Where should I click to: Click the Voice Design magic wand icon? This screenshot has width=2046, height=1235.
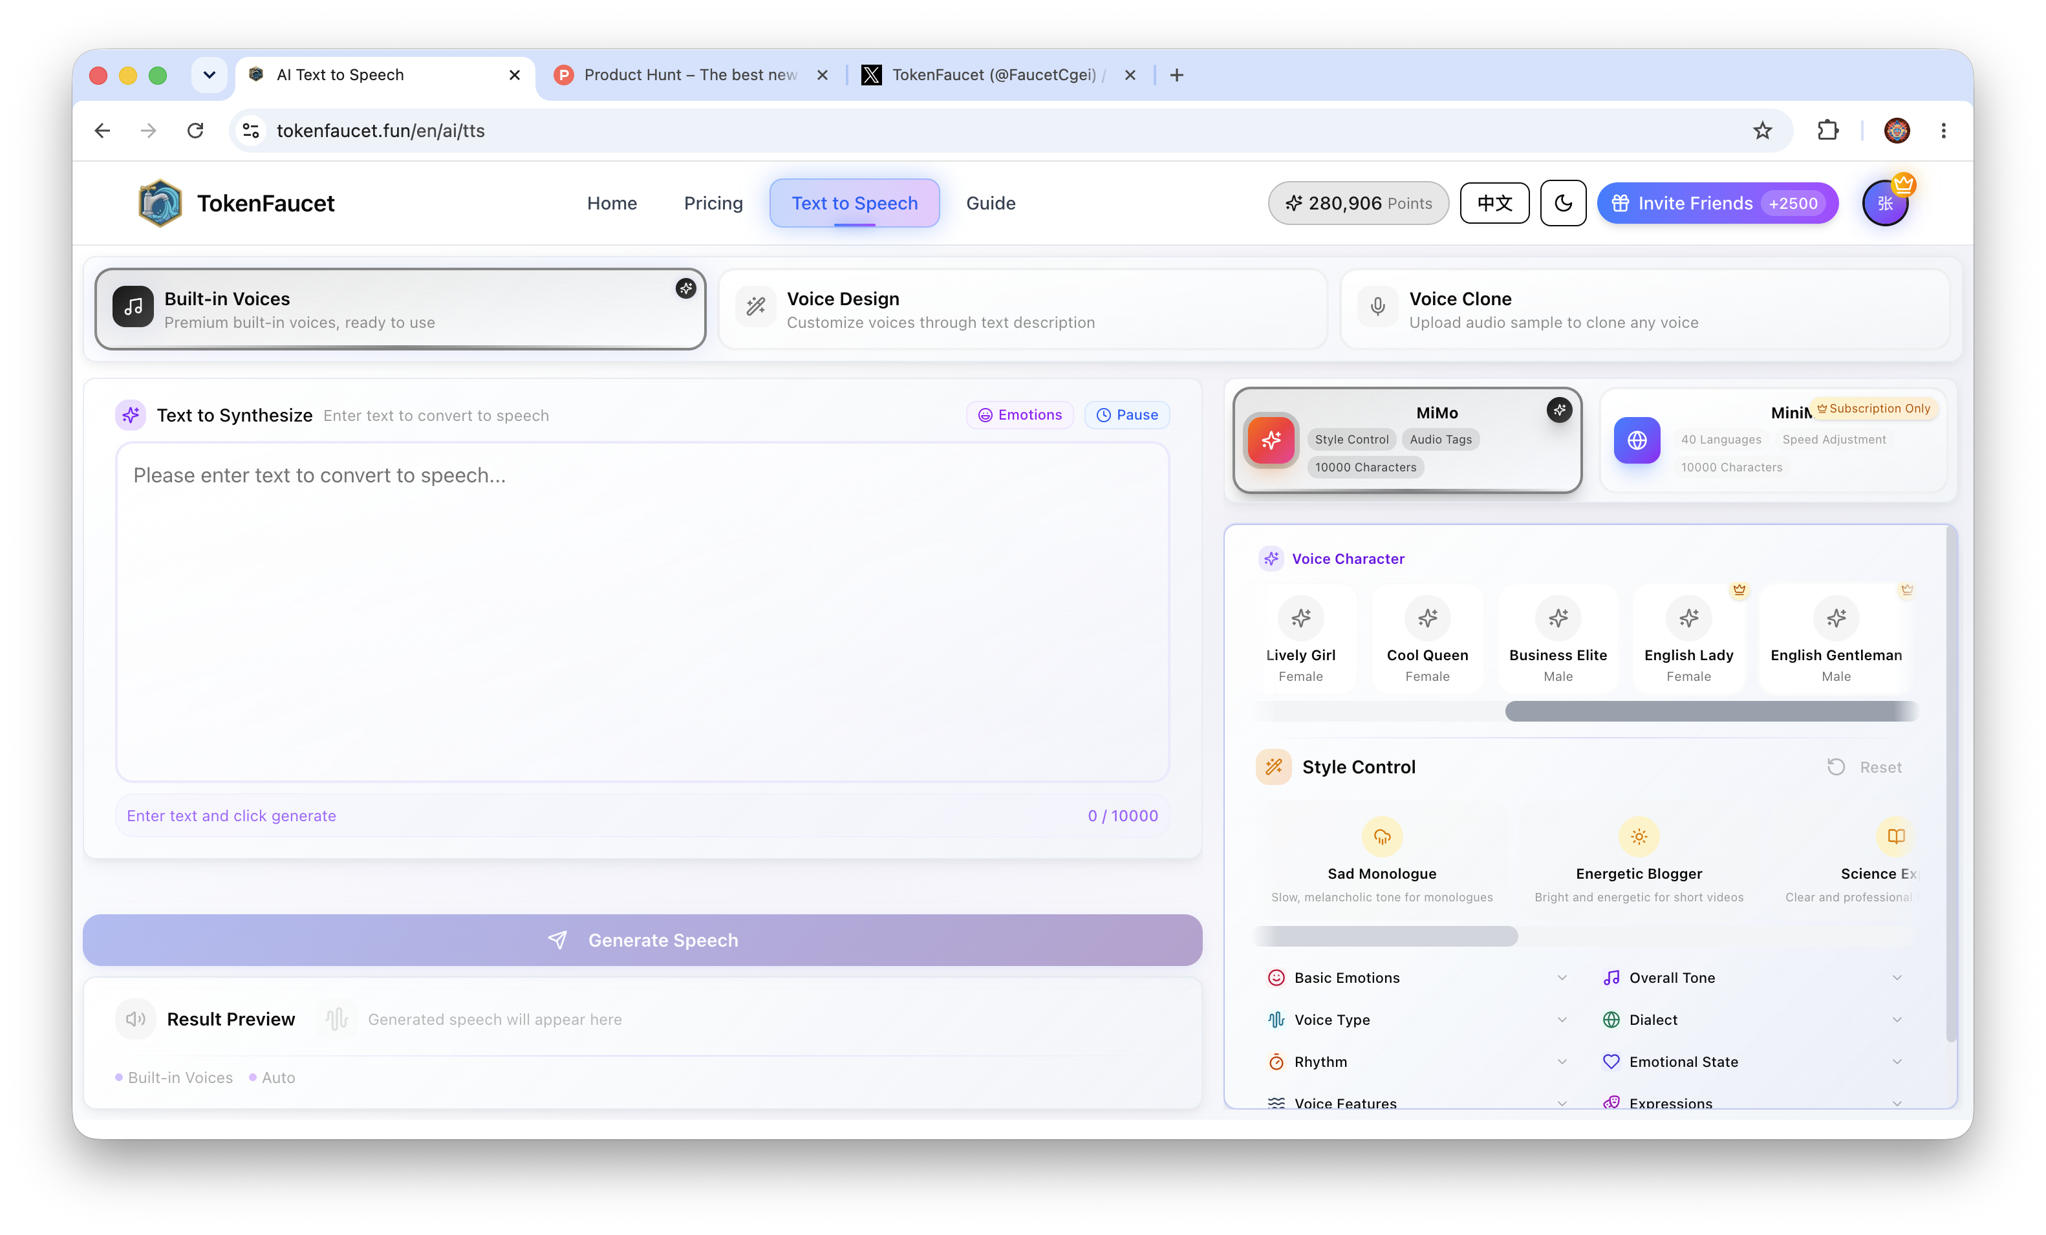(x=756, y=307)
